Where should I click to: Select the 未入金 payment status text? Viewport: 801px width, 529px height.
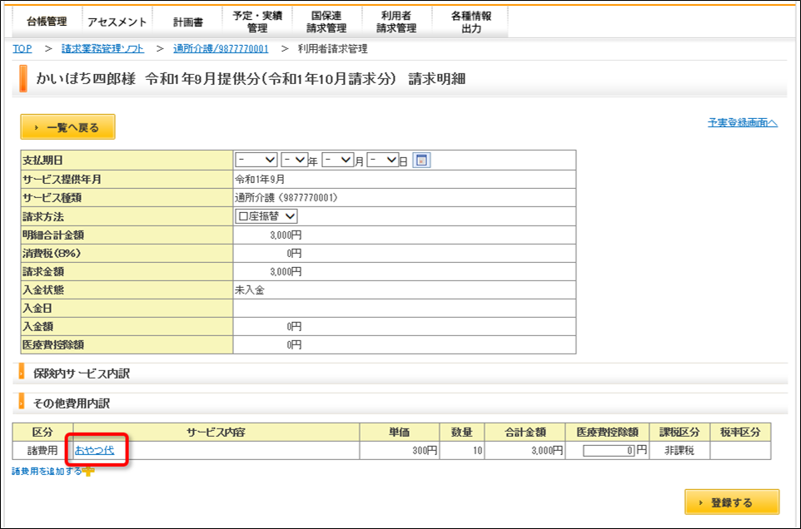(250, 289)
